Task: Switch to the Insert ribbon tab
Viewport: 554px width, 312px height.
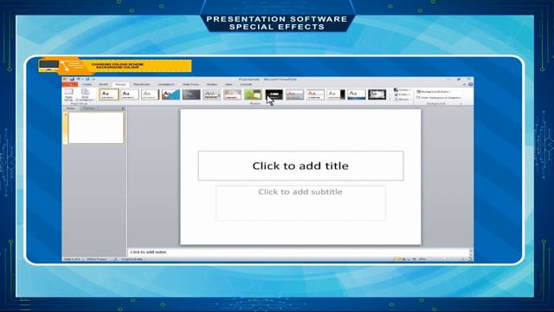Action: [103, 85]
